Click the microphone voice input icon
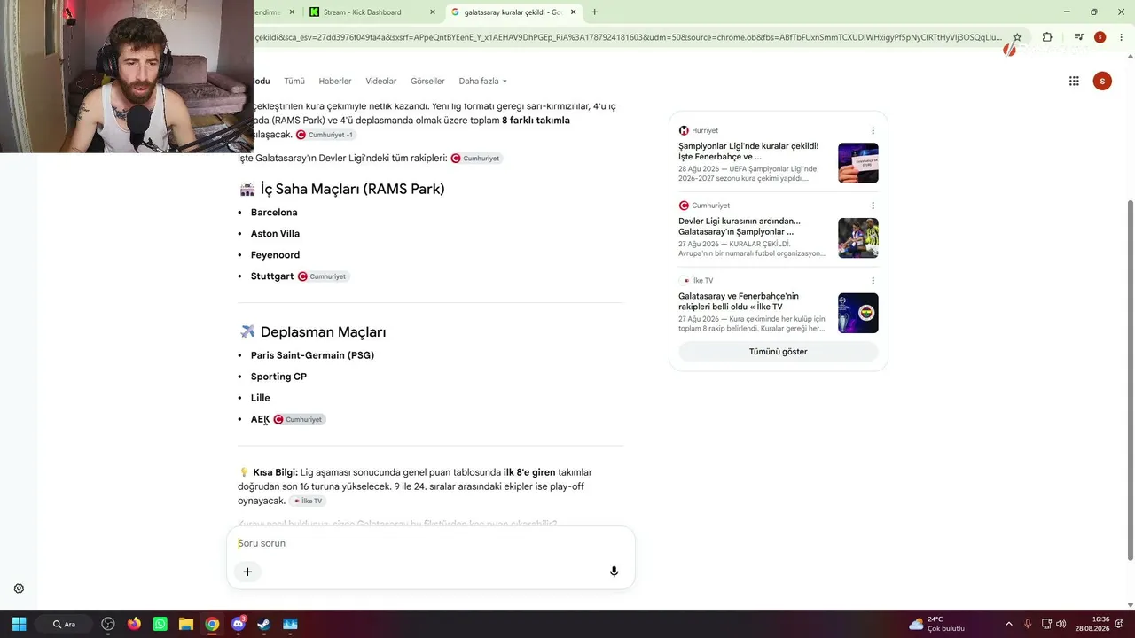Image resolution: width=1135 pixels, height=638 pixels. 614,572
